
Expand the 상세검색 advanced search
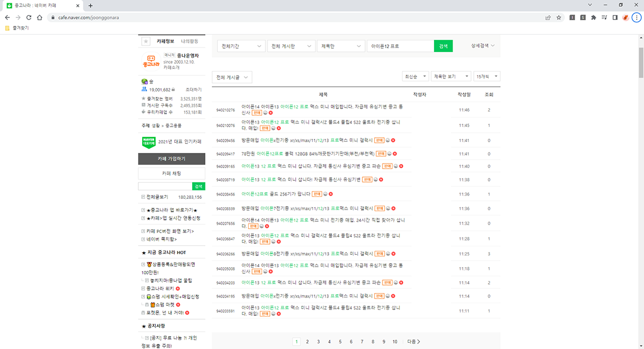pos(483,45)
